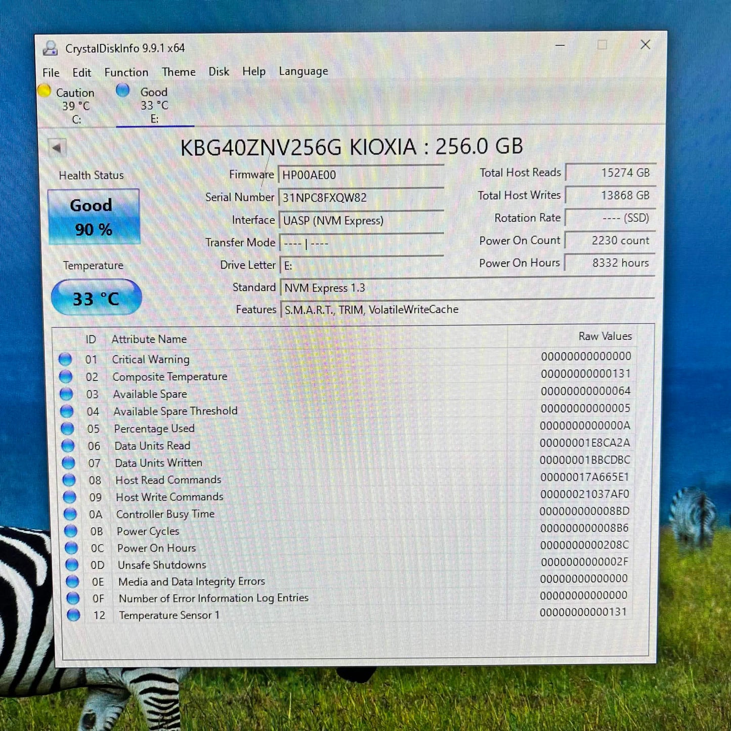The width and height of the screenshot is (731, 731).
Task: Click the Standard field NVM Express 1.3
Action: tap(467, 287)
